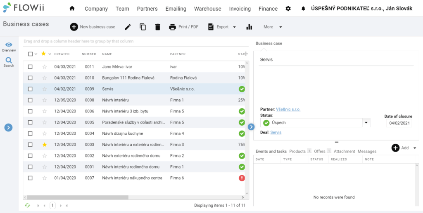Go to the home page icon
Image resolution: width=423 pixels, height=213 pixels.
72,9
